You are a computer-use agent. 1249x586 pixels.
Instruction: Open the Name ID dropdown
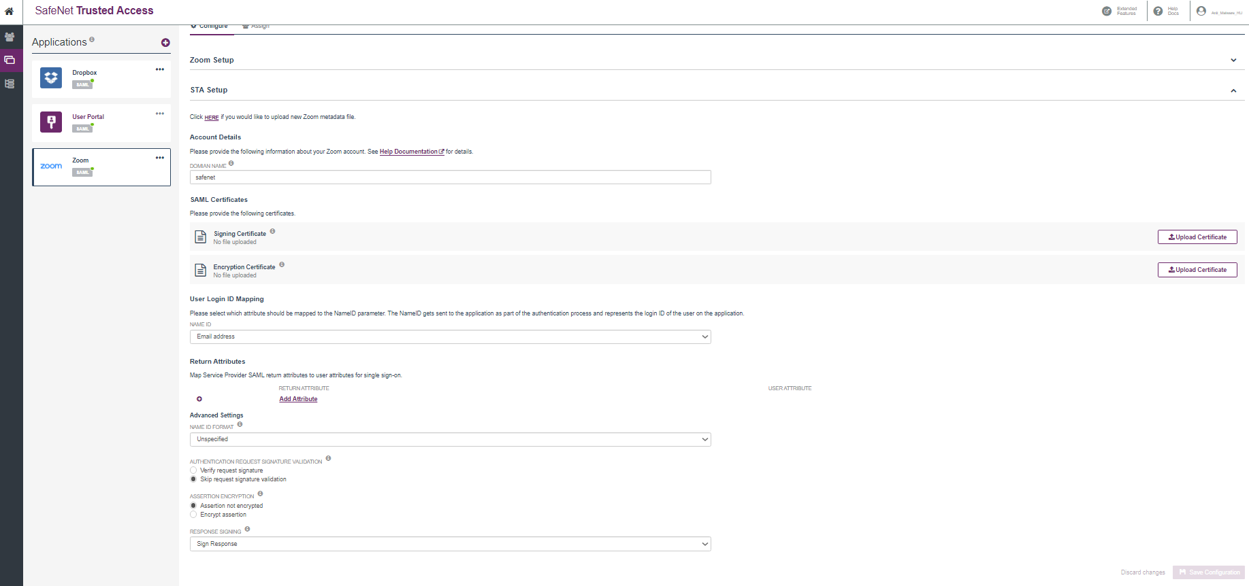(450, 337)
